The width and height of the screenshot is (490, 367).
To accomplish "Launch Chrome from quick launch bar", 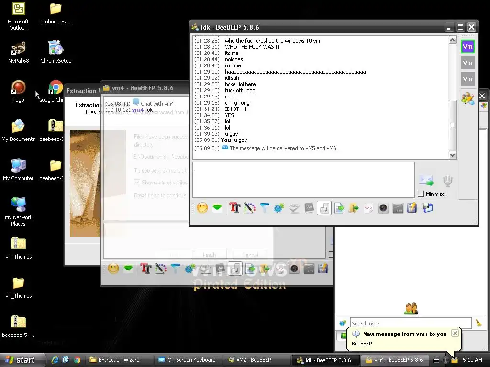I will coord(77,360).
